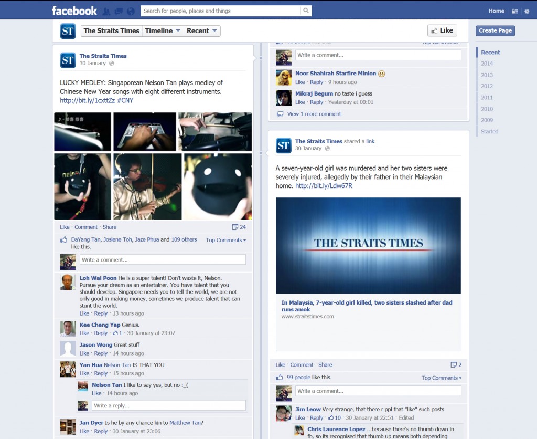537x439 pixels.
Task: Click the Create Page button
Action: tap(495, 30)
